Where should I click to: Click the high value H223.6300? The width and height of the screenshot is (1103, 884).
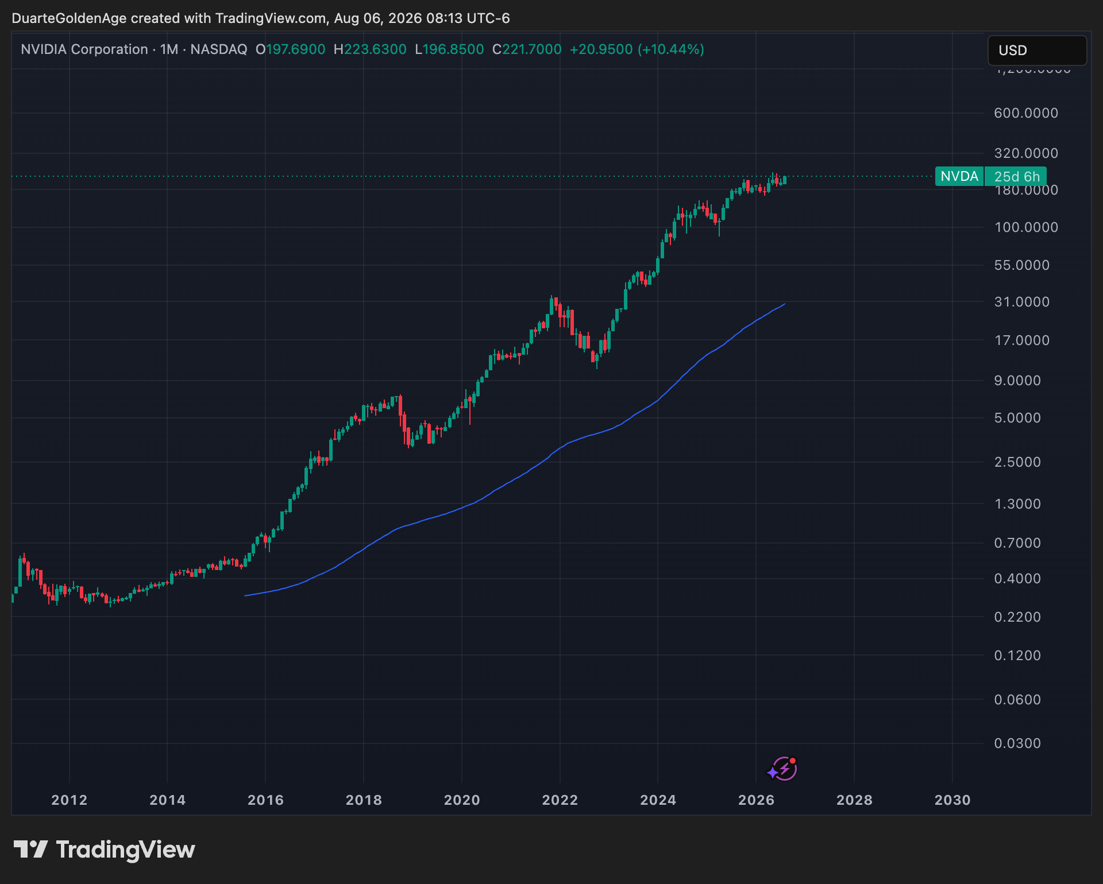click(x=370, y=49)
